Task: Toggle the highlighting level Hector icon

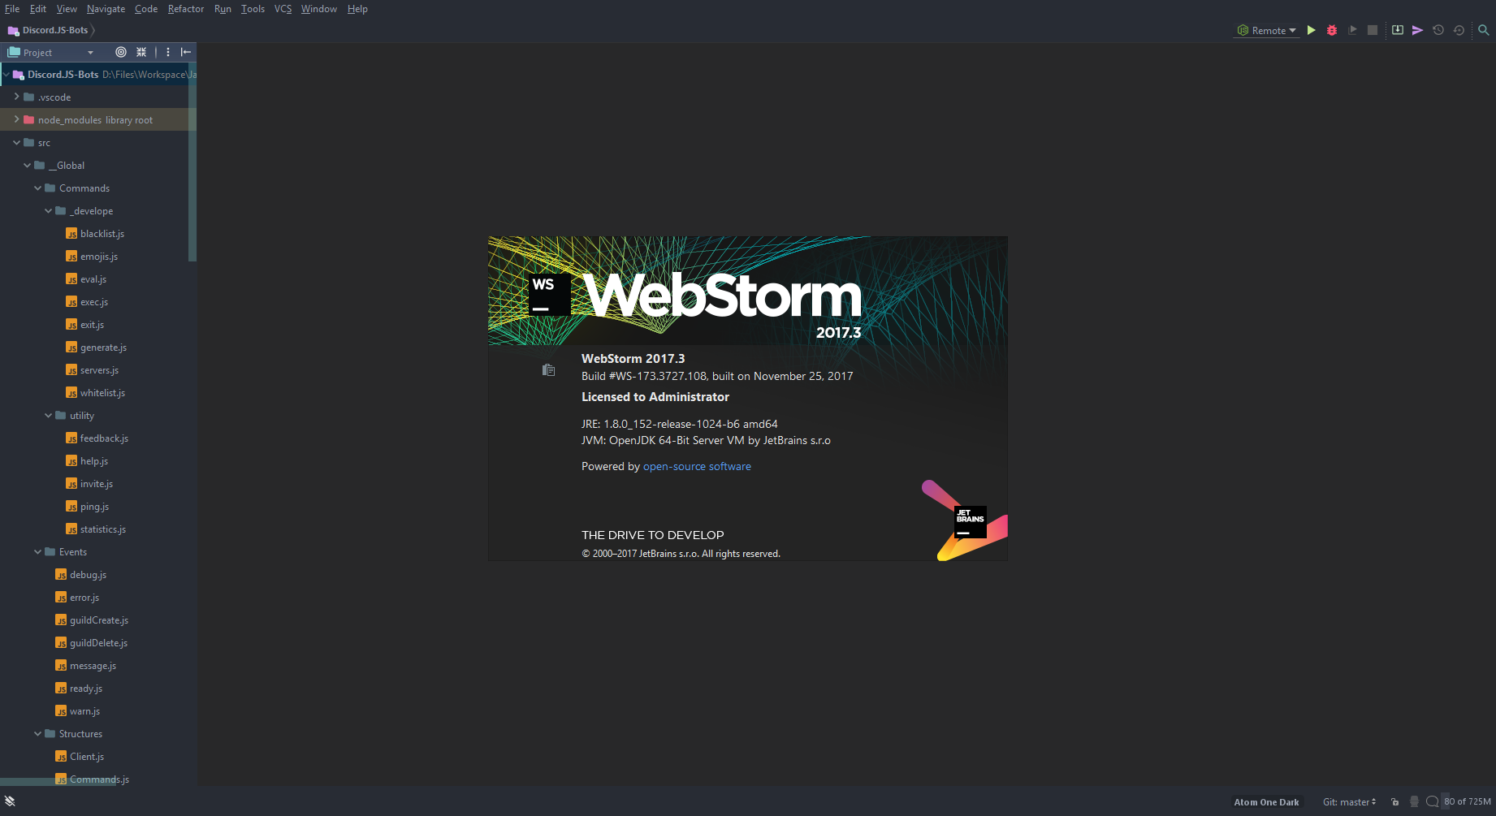Action: pos(1414,802)
